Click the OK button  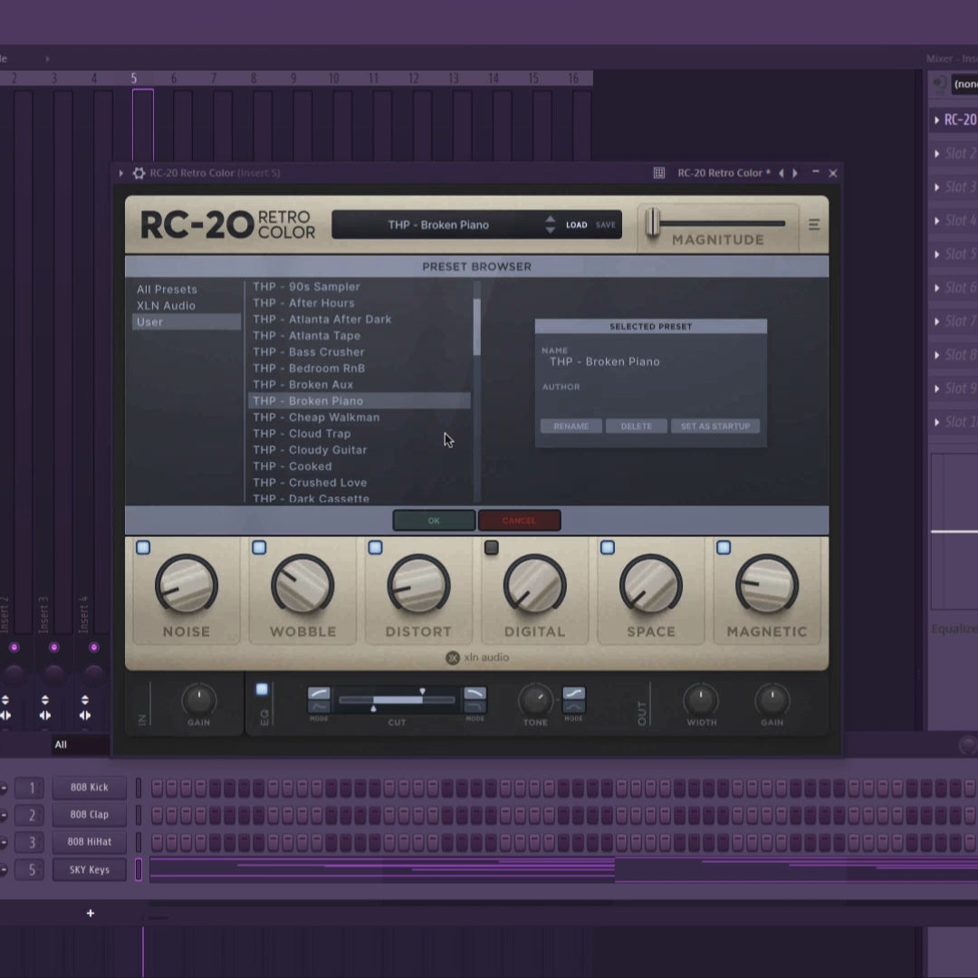pyautogui.click(x=434, y=520)
